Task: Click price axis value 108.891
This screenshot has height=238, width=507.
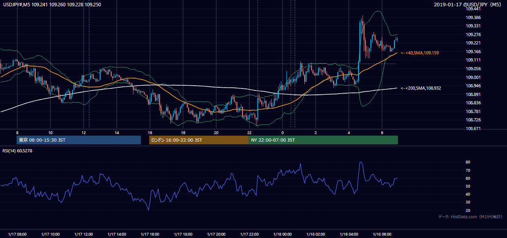Action: coord(473,94)
